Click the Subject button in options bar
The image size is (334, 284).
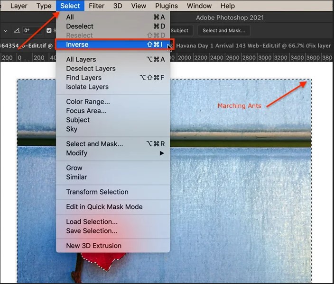click(181, 31)
